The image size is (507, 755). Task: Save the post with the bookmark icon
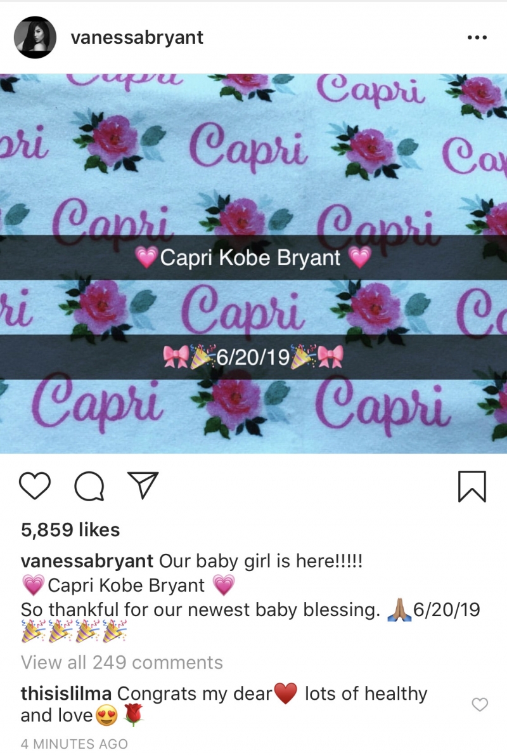click(472, 487)
